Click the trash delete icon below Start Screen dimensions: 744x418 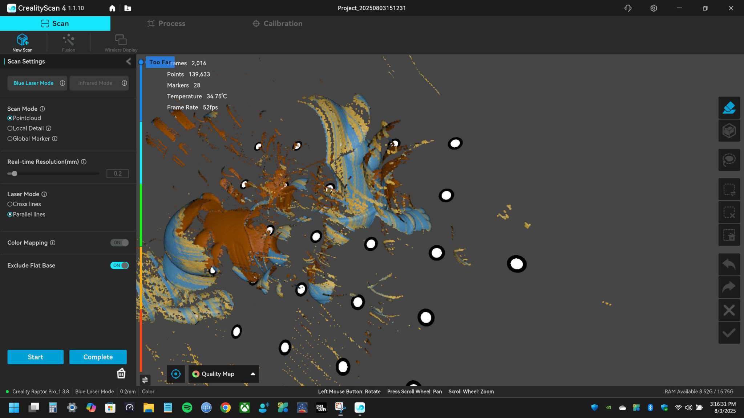[x=121, y=373]
